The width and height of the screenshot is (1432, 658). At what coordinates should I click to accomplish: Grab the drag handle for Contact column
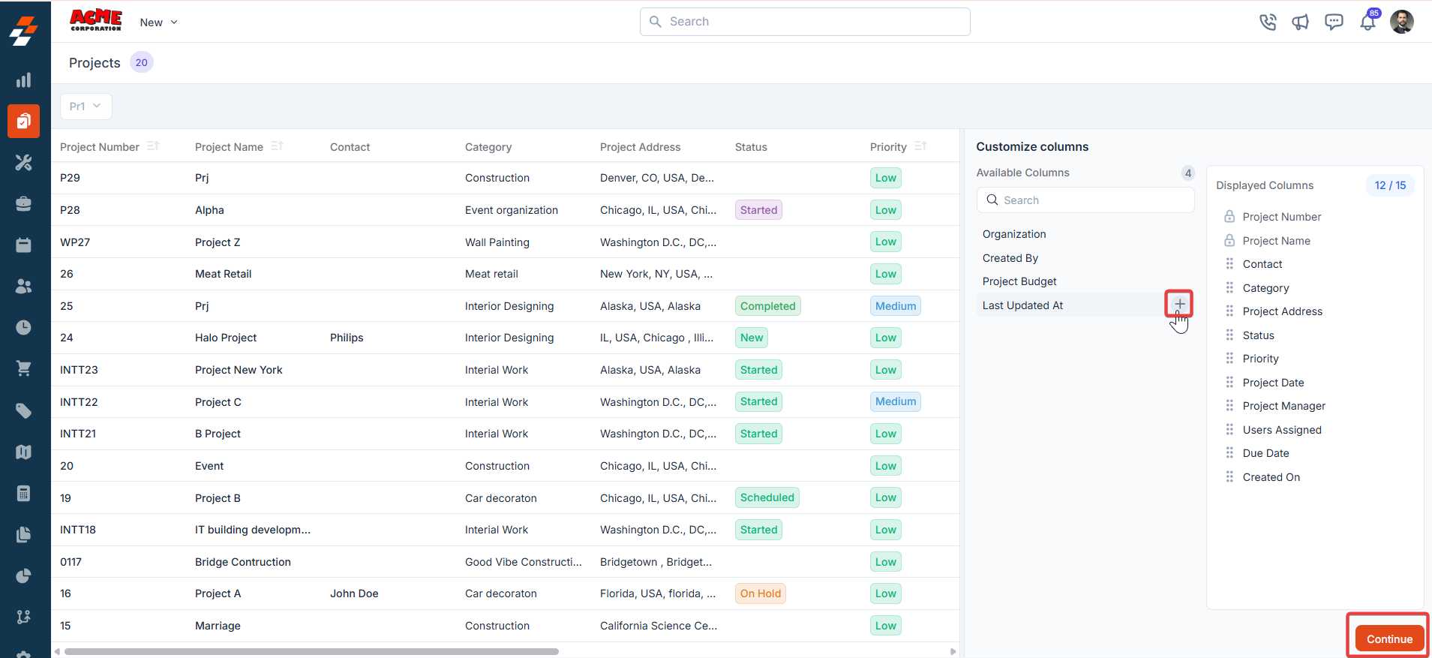tap(1229, 263)
